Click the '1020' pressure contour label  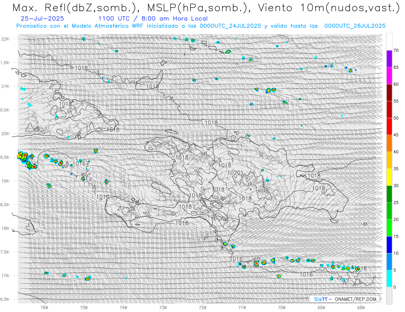tap(234, 173)
